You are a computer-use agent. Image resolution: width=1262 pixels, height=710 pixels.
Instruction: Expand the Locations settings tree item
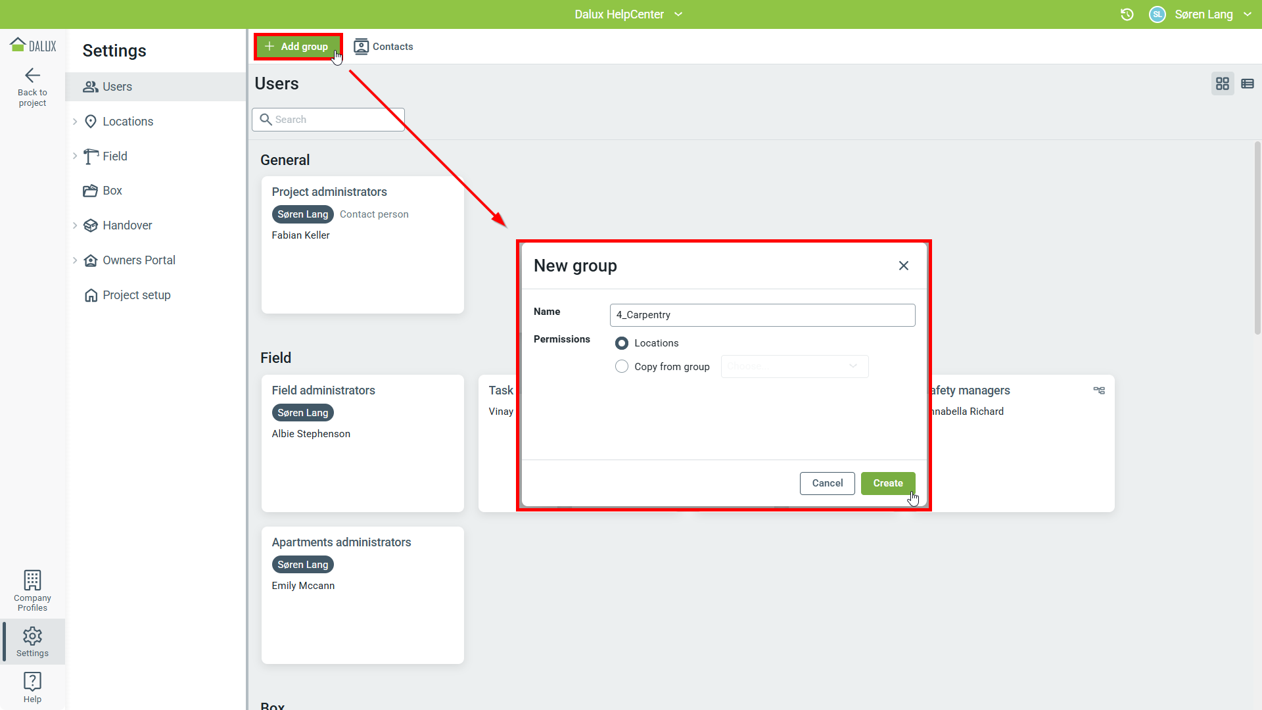click(x=75, y=122)
